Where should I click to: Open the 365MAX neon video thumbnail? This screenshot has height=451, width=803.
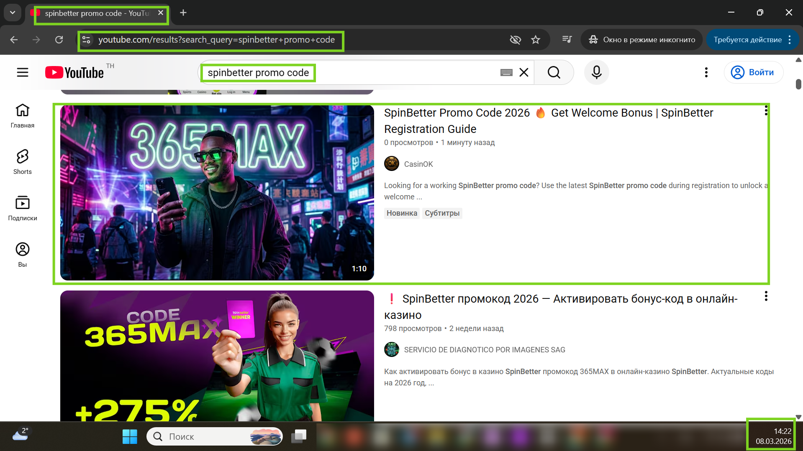pos(217,193)
